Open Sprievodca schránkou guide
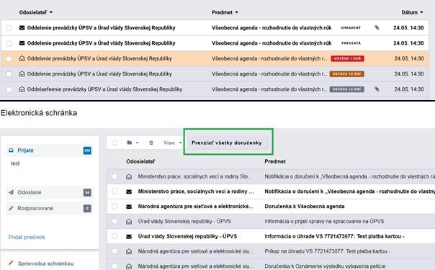 [x=46, y=264]
